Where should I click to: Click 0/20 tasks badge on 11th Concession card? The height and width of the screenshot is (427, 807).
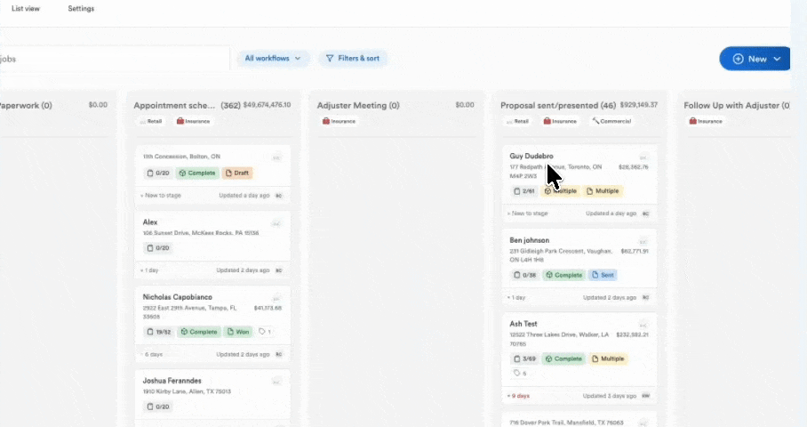[x=158, y=173]
